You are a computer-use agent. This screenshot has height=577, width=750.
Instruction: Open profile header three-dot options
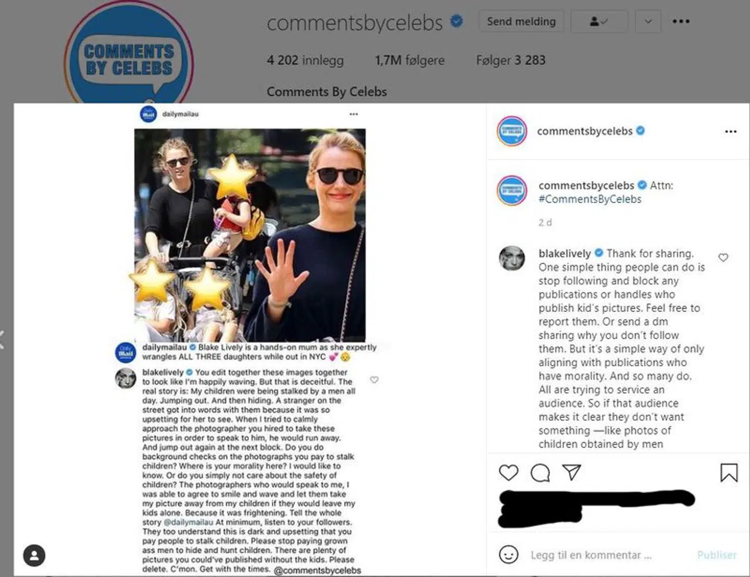coord(681,21)
